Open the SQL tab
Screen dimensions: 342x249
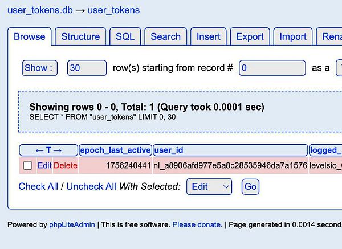pos(125,36)
